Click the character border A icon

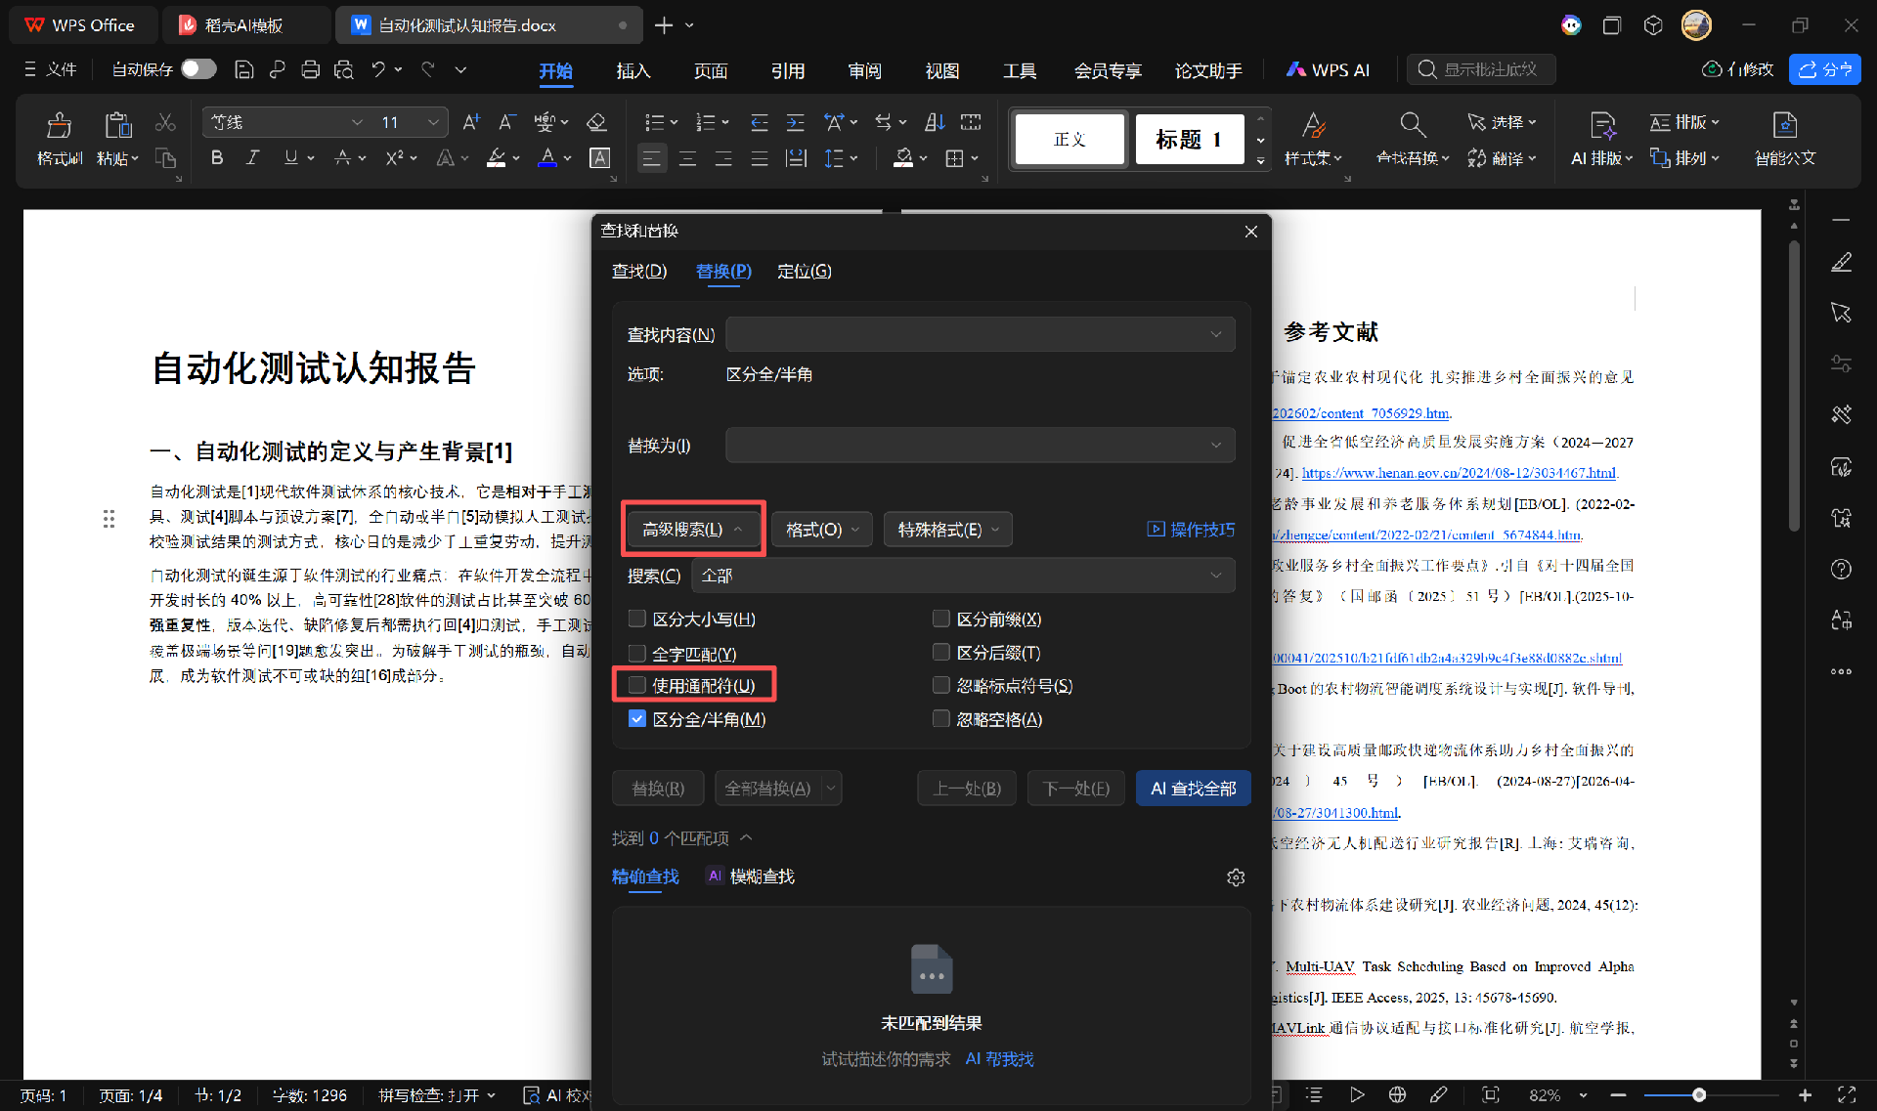[x=600, y=158]
